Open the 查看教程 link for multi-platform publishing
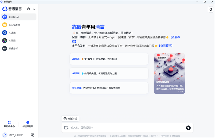The height and width of the screenshot is (138, 215). [165, 46]
